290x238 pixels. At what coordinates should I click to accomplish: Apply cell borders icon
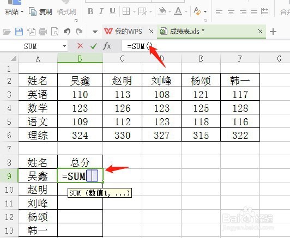(126, 11)
